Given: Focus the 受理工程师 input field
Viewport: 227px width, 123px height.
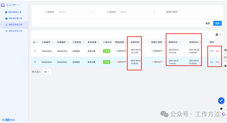Looking at the screenshot, I should click(199, 12).
